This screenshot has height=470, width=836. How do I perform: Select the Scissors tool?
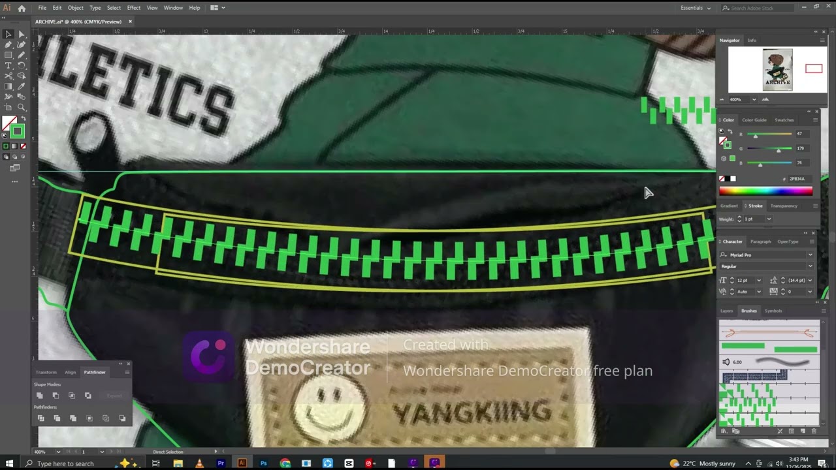pos(8,76)
